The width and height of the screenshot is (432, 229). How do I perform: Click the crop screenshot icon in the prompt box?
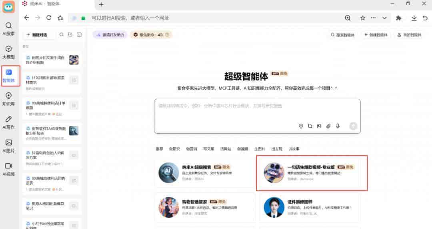point(310,126)
